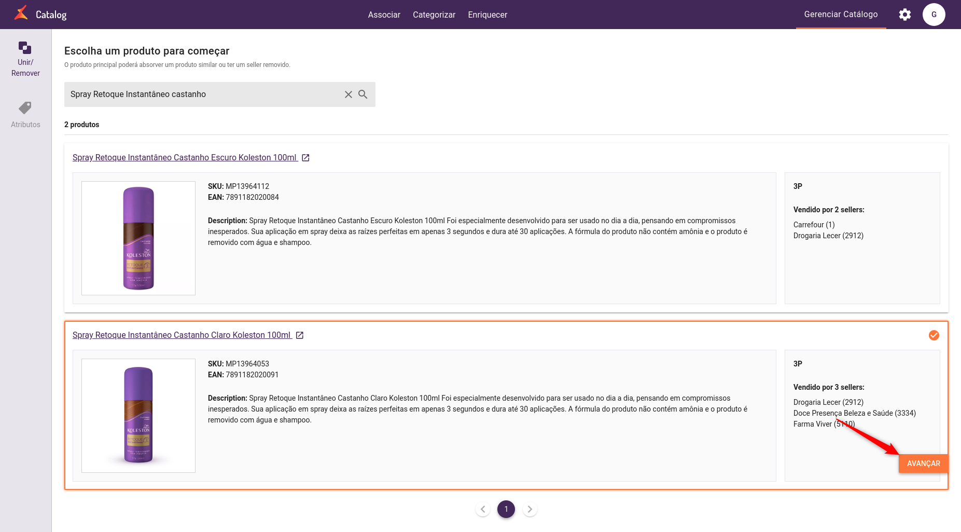Click the Castanho Claro product thumbnail
Viewport: 961px width, 532px height.
click(x=138, y=416)
